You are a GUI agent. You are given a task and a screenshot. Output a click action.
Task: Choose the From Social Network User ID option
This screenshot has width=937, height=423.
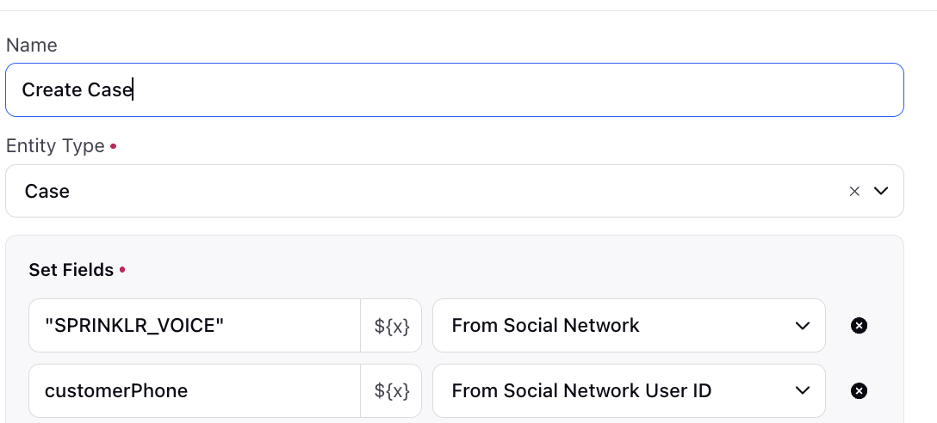tap(629, 391)
